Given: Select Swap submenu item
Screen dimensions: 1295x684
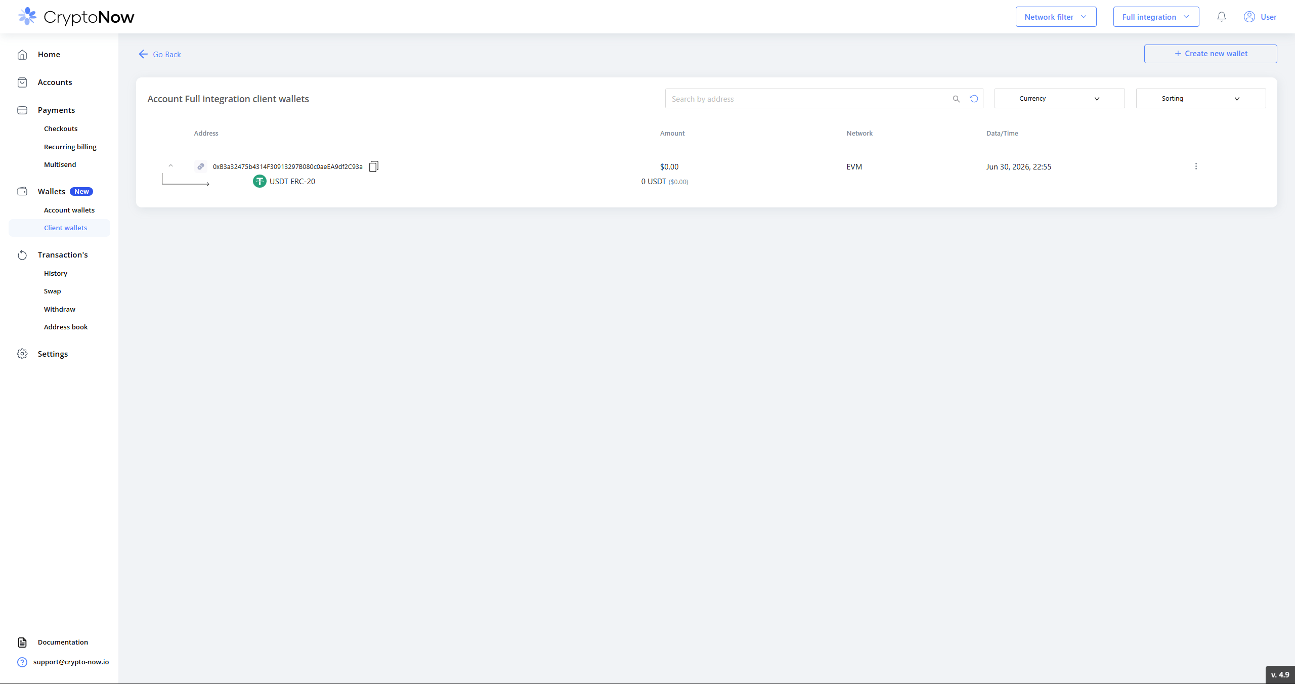Looking at the screenshot, I should pyautogui.click(x=53, y=291).
